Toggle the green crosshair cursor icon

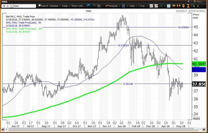pyautogui.click(x=161, y=6)
